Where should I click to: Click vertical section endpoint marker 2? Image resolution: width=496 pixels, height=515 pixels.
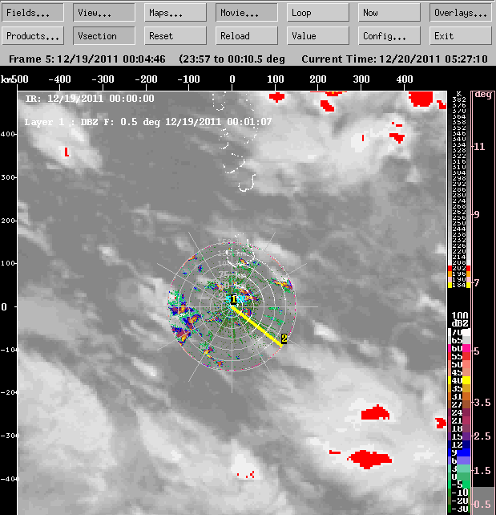[x=284, y=339]
